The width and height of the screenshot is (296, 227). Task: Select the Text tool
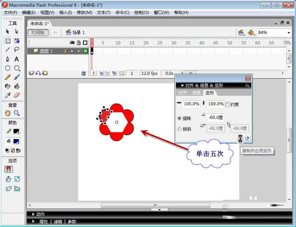[17, 59]
